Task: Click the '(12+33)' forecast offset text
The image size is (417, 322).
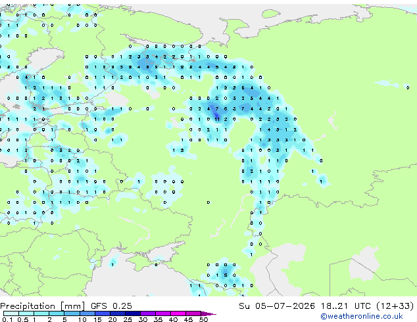Action: 395,306
